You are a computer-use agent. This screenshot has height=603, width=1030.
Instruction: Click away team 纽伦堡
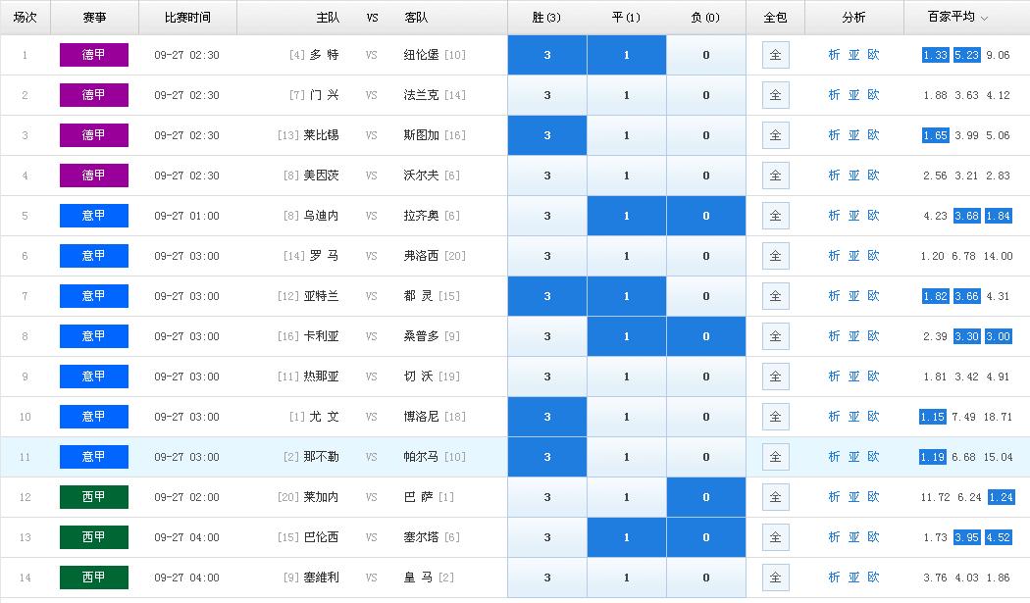point(421,55)
